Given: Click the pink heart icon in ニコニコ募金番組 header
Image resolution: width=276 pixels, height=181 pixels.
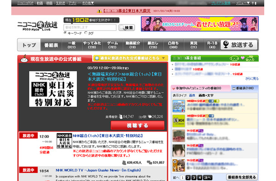Looking at the screenshot, I should [x=243, y=58].
